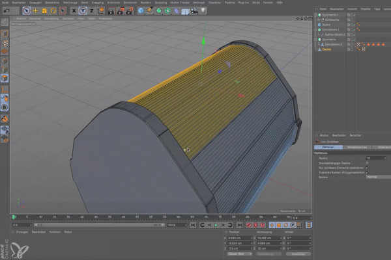Toggle the Y axis lock

click(83, 10)
